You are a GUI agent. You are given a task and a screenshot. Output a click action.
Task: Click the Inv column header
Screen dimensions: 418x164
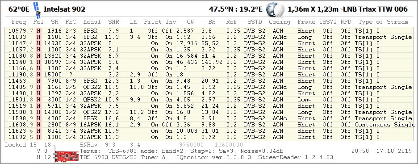171,22
